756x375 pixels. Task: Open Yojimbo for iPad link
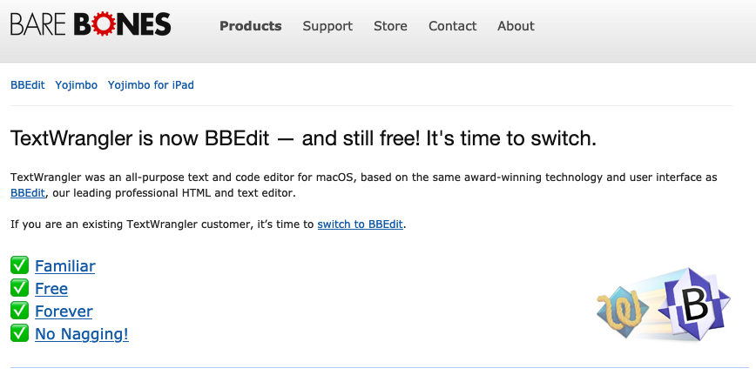click(151, 85)
